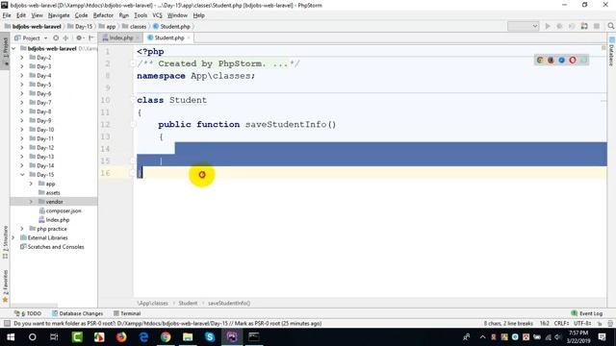The height and width of the screenshot is (346, 616).
Task: Open the Refactor menu
Action: click(x=103, y=15)
